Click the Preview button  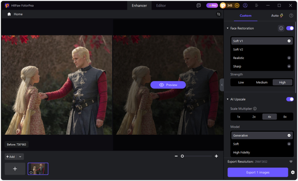pos(168,85)
